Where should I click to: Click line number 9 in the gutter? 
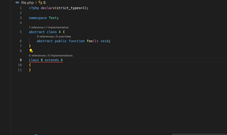21,60
